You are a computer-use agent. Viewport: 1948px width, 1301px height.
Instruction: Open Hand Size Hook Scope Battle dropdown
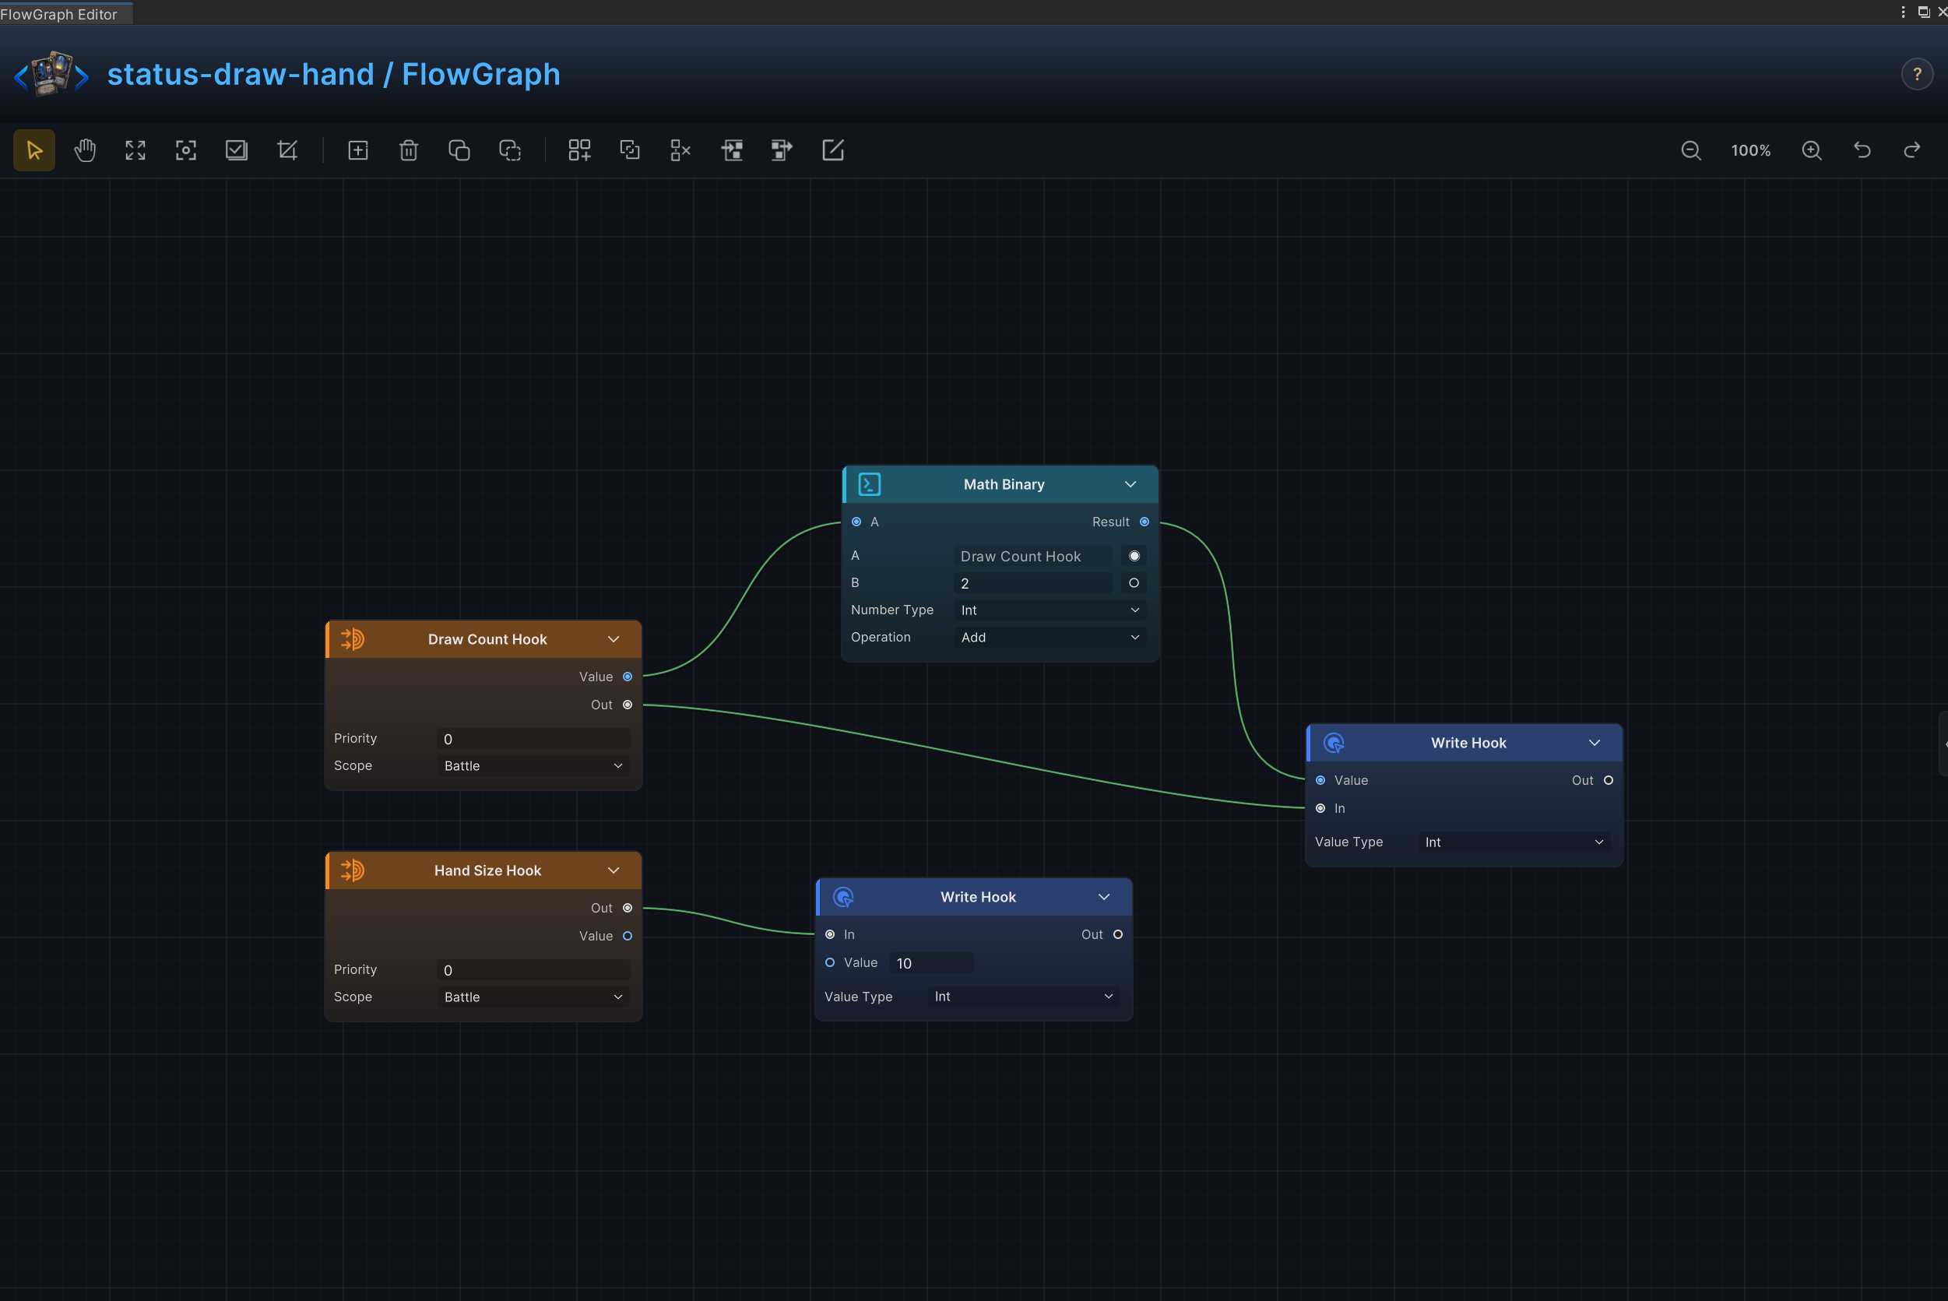tap(533, 997)
